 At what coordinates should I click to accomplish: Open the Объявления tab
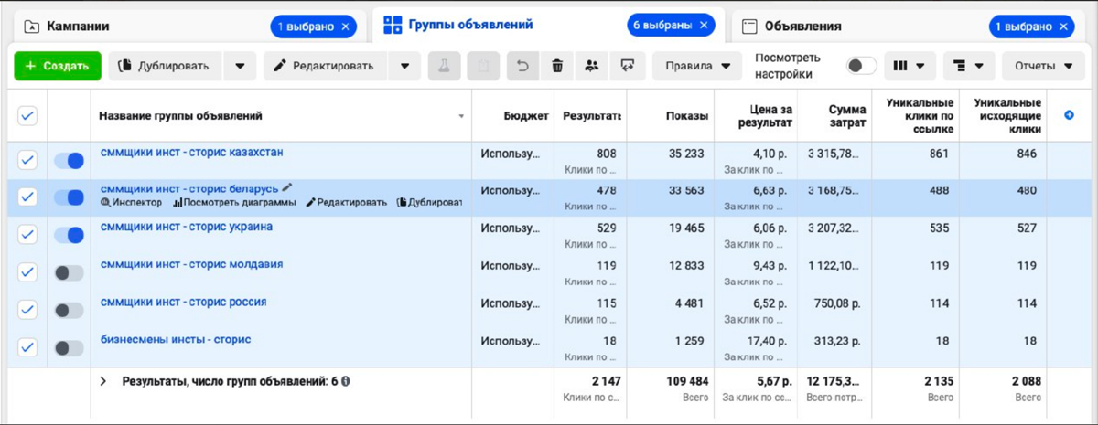point(802,27)
